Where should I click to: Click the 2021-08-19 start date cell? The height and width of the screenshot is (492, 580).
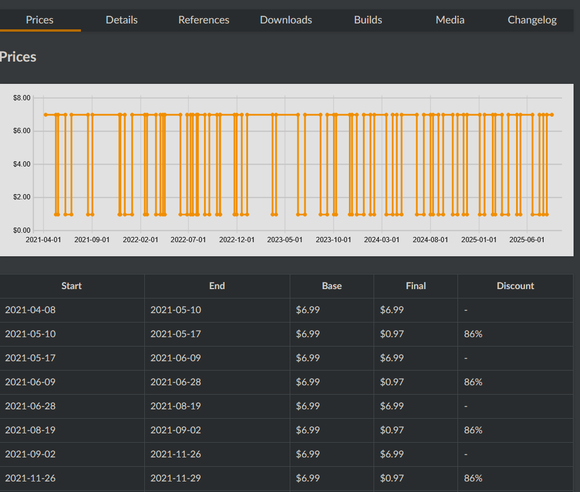pos(30,430)
